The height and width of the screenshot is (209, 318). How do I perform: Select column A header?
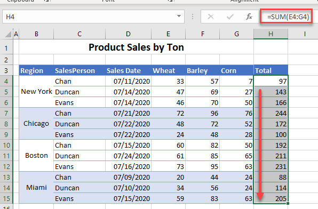point(16,34)
